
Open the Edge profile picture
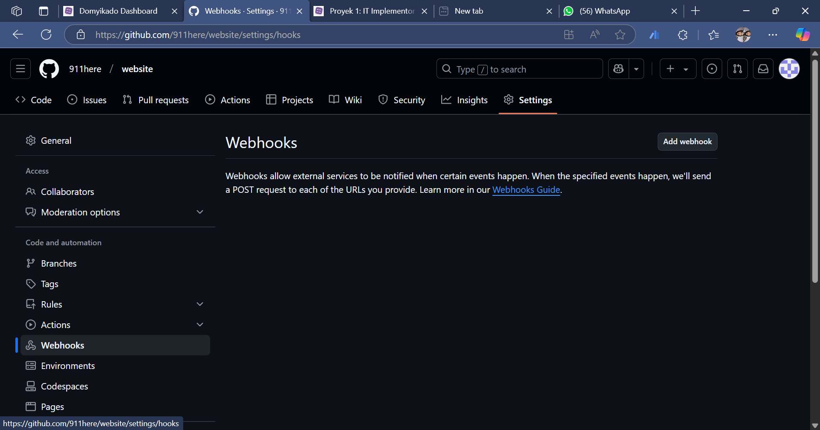(743, 35)
